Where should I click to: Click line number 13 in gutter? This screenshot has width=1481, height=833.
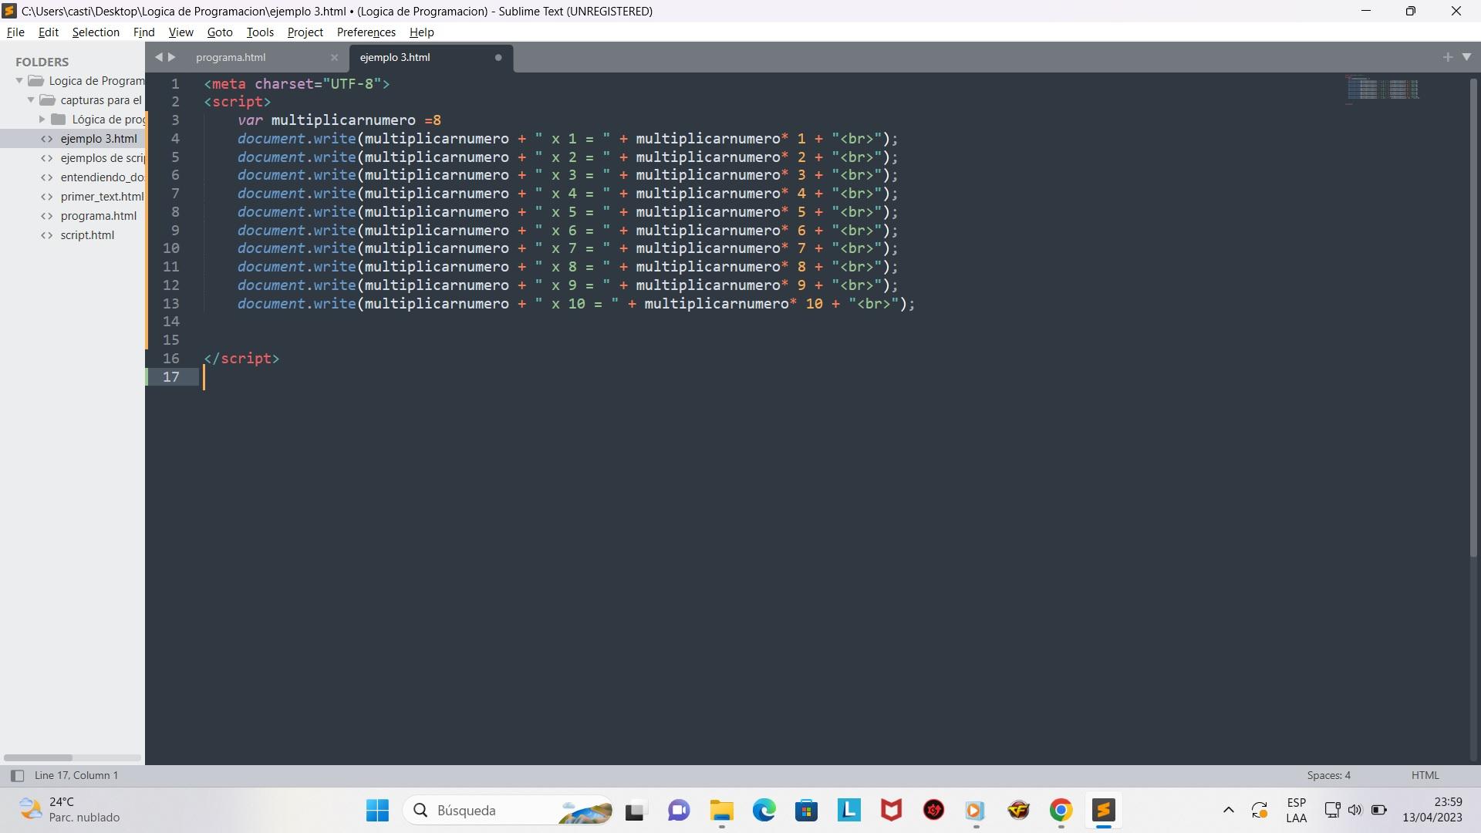[170, 304]
